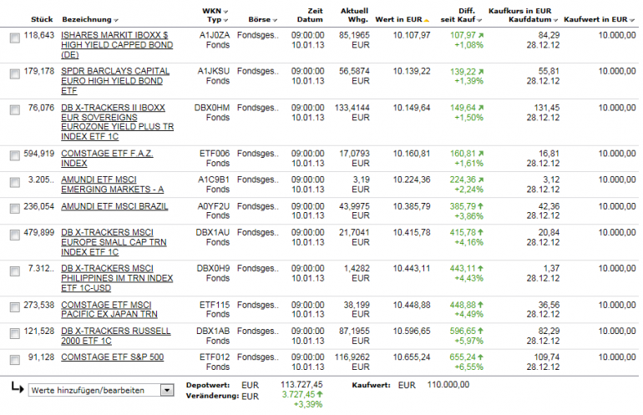This screenshot has width=643, height=415.
Task: Open SPDR BARCLAYS CAPITAL EURO HIGH YIELD link
Action: coord(115,81)
